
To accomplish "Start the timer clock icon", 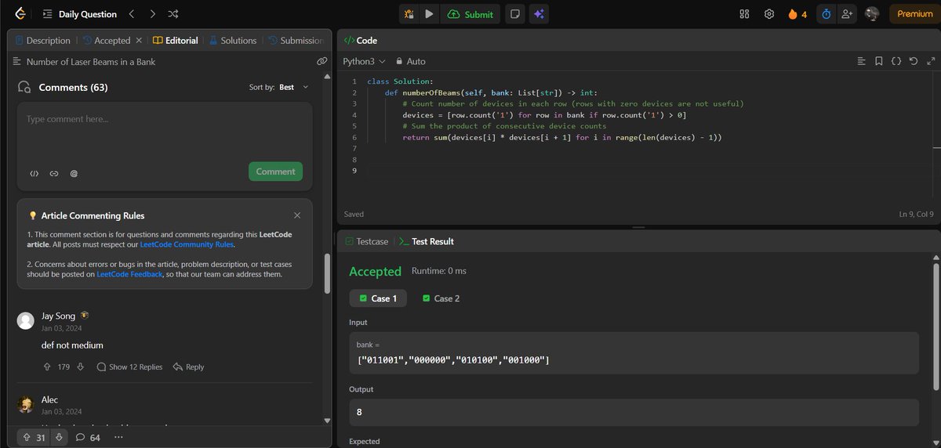I will [x=826, y=14].
